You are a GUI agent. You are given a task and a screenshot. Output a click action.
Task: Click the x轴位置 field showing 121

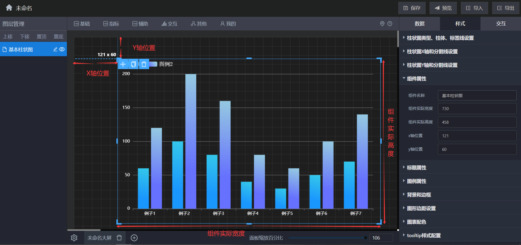(x=477, y=136)
